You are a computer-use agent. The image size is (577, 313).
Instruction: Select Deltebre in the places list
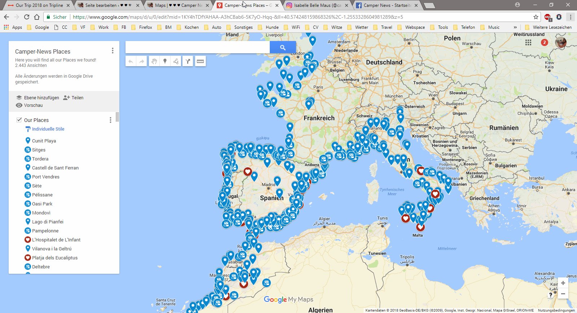pyautogui.click(x=41, y=267)
